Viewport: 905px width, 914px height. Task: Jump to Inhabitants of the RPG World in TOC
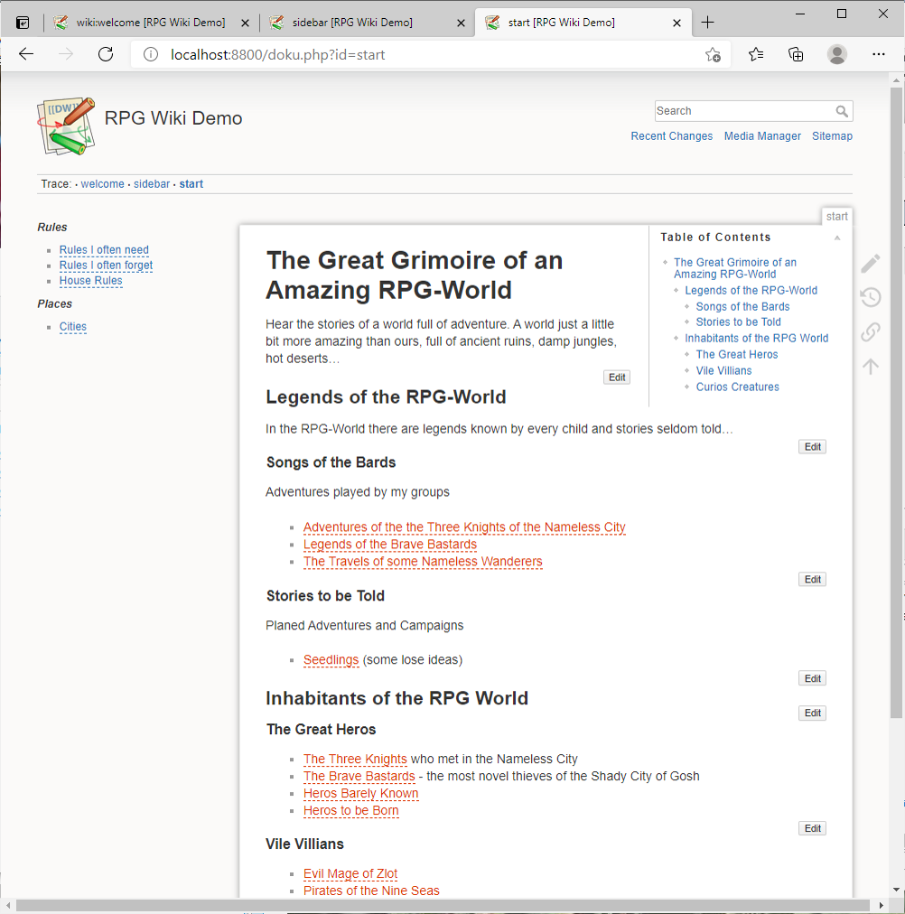point(756,338)
